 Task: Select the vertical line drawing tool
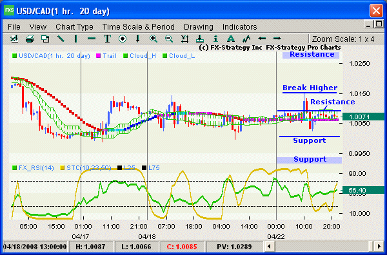[75, 39]
